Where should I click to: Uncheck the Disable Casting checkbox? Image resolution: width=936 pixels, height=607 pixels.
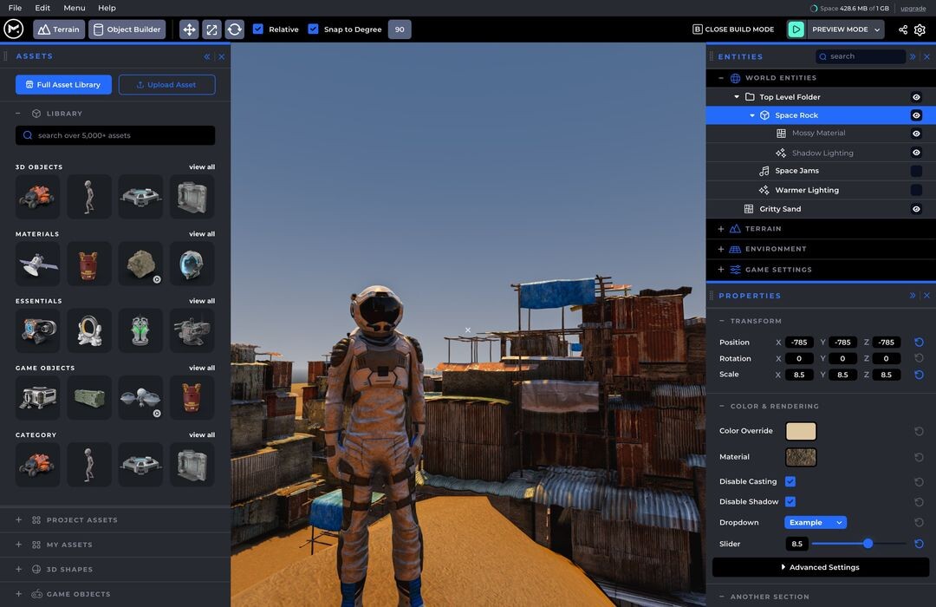click(790, 481)
